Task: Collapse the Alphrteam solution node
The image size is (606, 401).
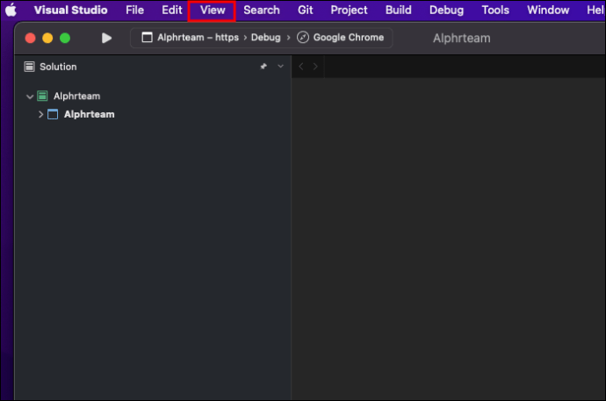Action: (x=30, y=97)
